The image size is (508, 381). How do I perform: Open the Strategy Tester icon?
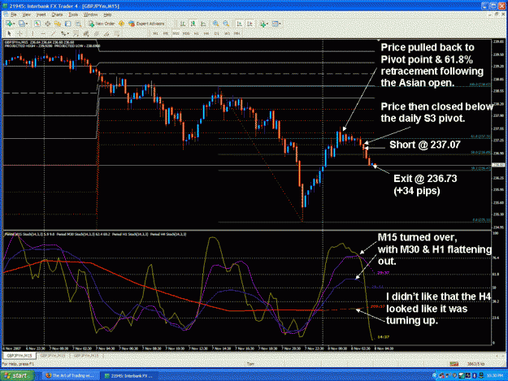(78, 24)
